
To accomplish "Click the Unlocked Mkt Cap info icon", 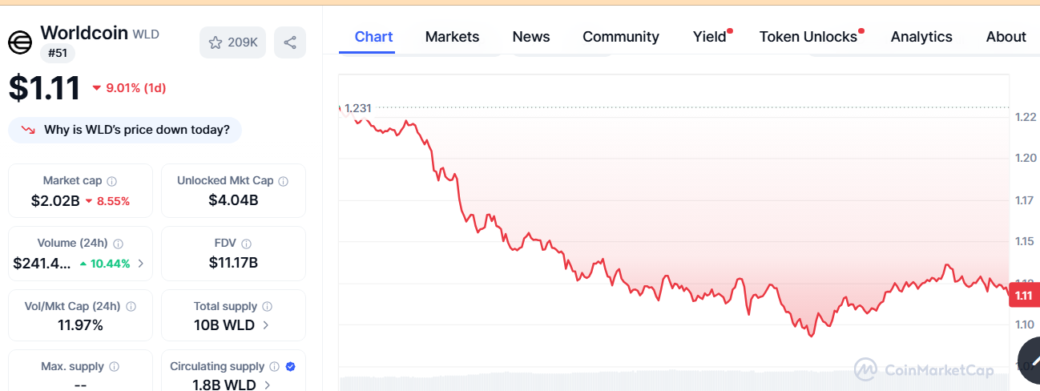I will pyautogui.click(x=284, y=181).
